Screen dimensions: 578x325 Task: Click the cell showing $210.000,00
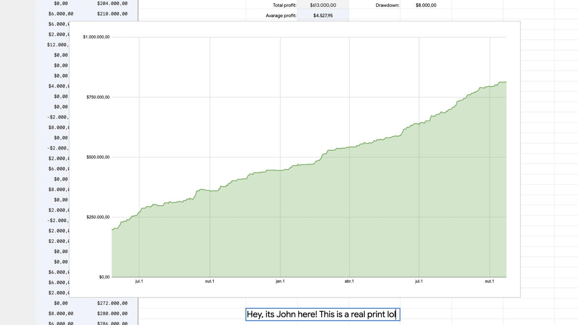[112, 14]
